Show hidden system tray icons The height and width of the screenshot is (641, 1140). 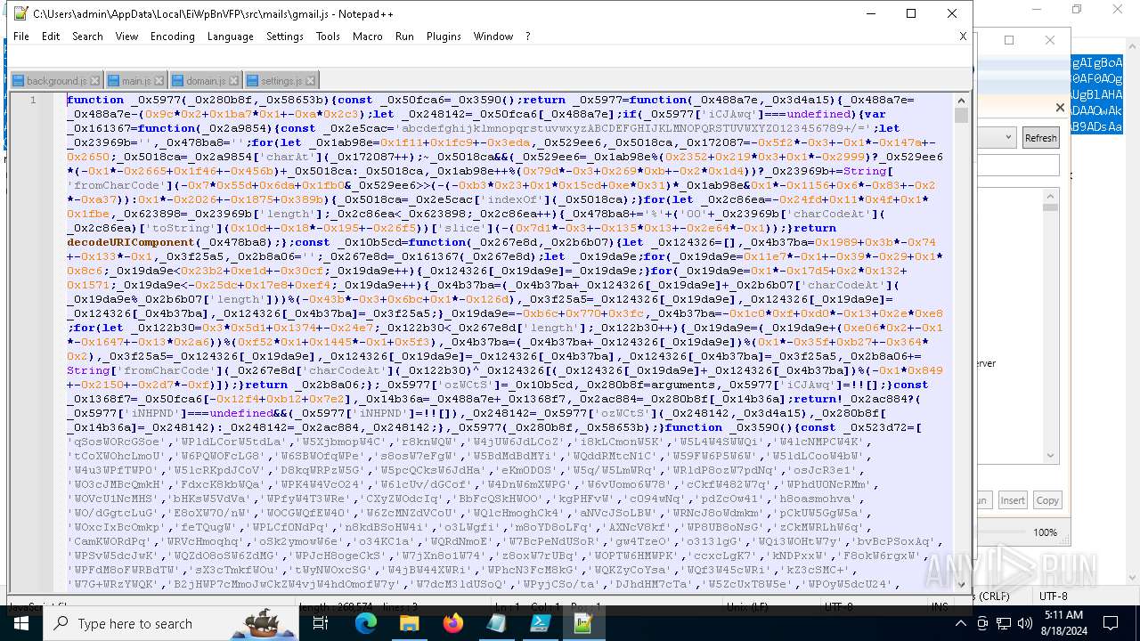coord(960,623)
